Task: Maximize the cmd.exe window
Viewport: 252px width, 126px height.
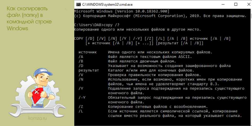Action: 236,4
